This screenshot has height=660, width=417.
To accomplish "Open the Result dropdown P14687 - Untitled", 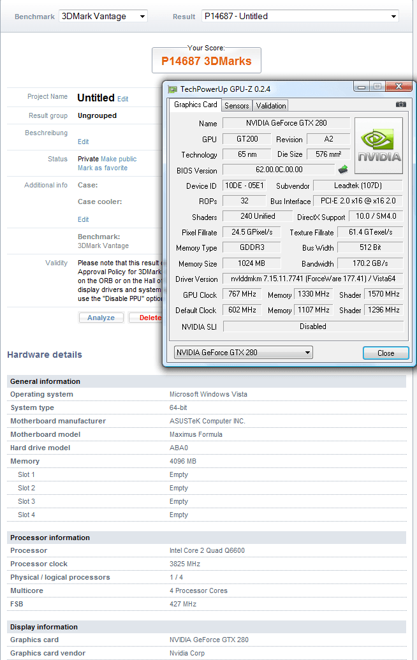I will [300, 17].
